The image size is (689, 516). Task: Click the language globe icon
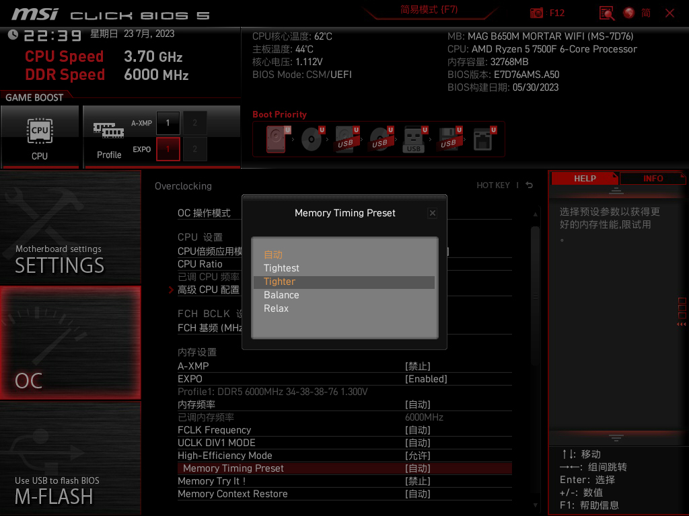(x=629, y=13)
